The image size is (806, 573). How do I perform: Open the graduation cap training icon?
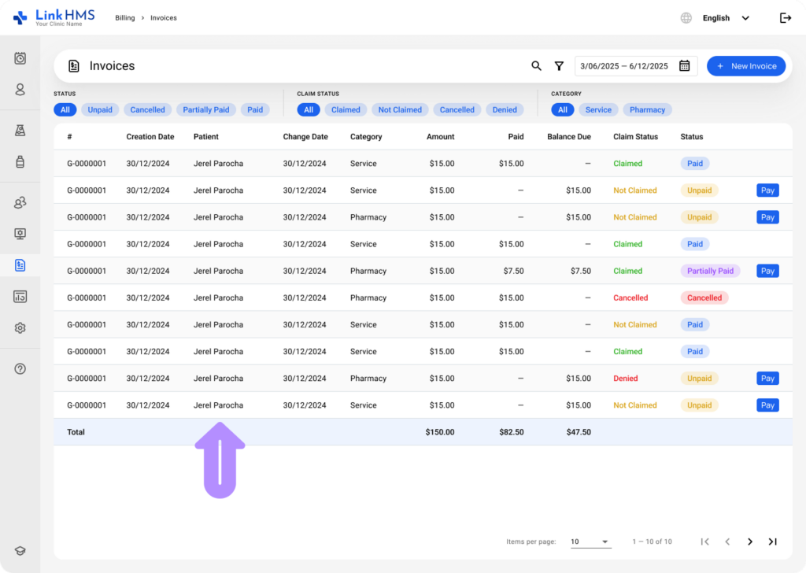20,551
